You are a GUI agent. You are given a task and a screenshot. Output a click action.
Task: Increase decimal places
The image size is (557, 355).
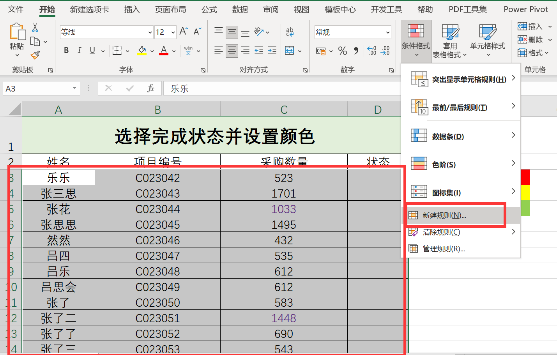point(372,51)
